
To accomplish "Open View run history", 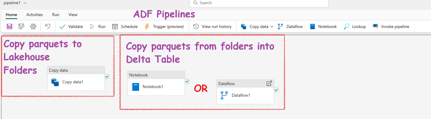I will 212,26.
